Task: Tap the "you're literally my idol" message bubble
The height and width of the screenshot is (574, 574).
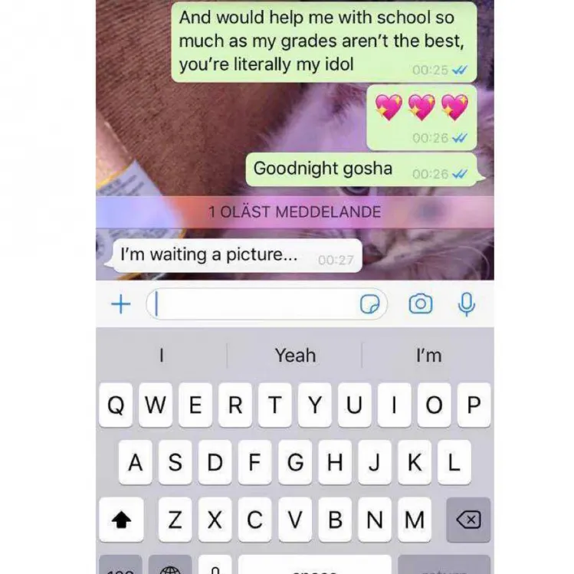Action: point(324,41)
